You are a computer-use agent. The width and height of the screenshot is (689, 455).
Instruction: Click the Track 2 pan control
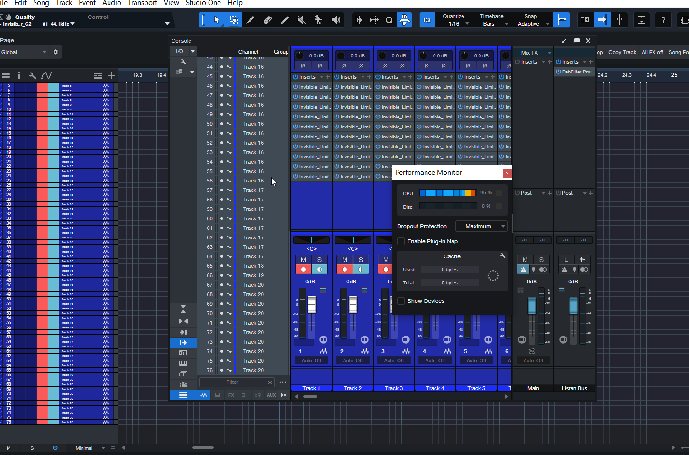(353, 240)
